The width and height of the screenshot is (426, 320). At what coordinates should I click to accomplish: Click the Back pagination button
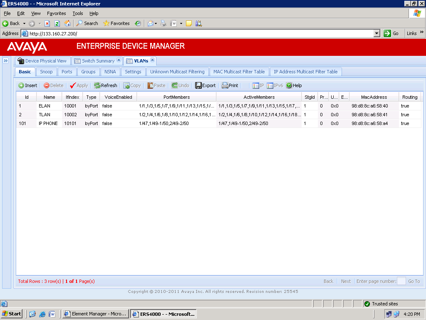(328, 281)
